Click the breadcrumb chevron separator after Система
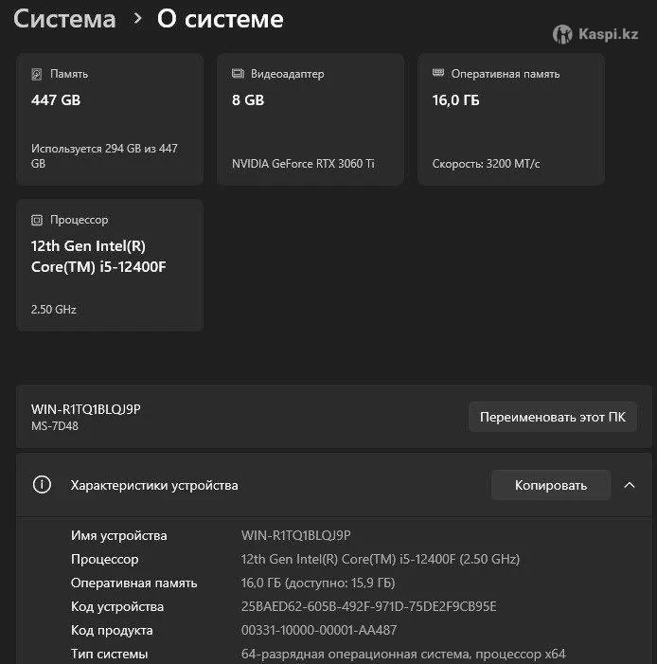Image resolution: width=657 pixels, height=664 pixels. tap(137, 19)
